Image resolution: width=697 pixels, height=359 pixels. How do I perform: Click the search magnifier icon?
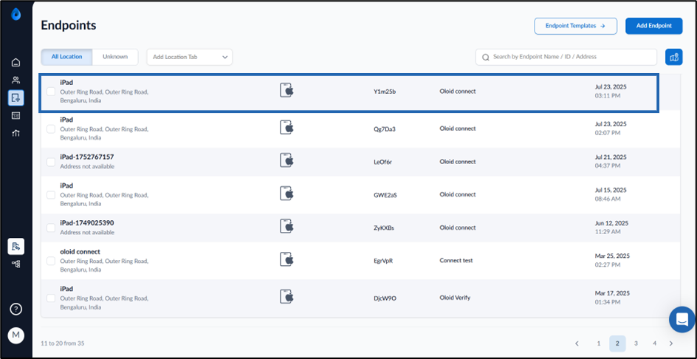tap(485, 57)
